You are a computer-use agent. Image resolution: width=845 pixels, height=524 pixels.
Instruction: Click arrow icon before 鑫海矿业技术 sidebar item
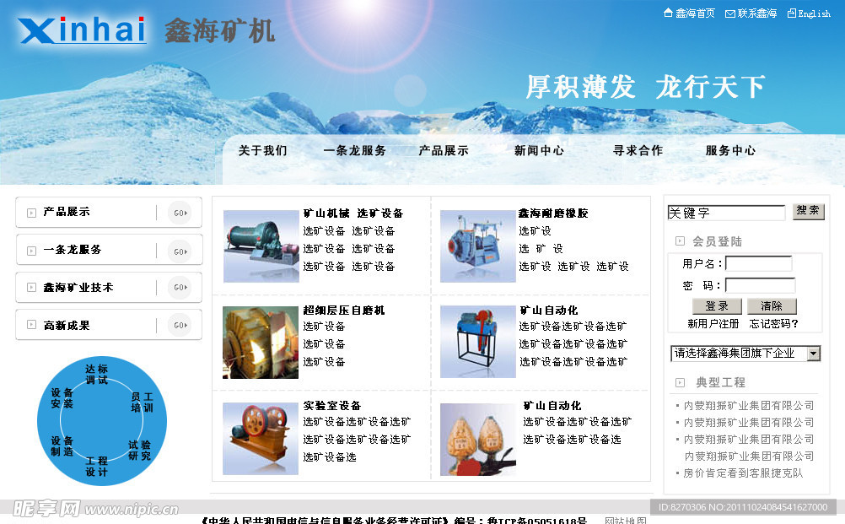[32, 288]
